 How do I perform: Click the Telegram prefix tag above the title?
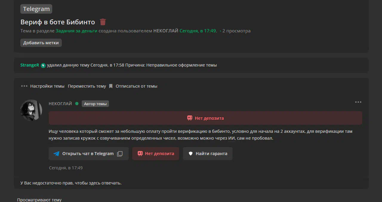click(x=36, y=9)
